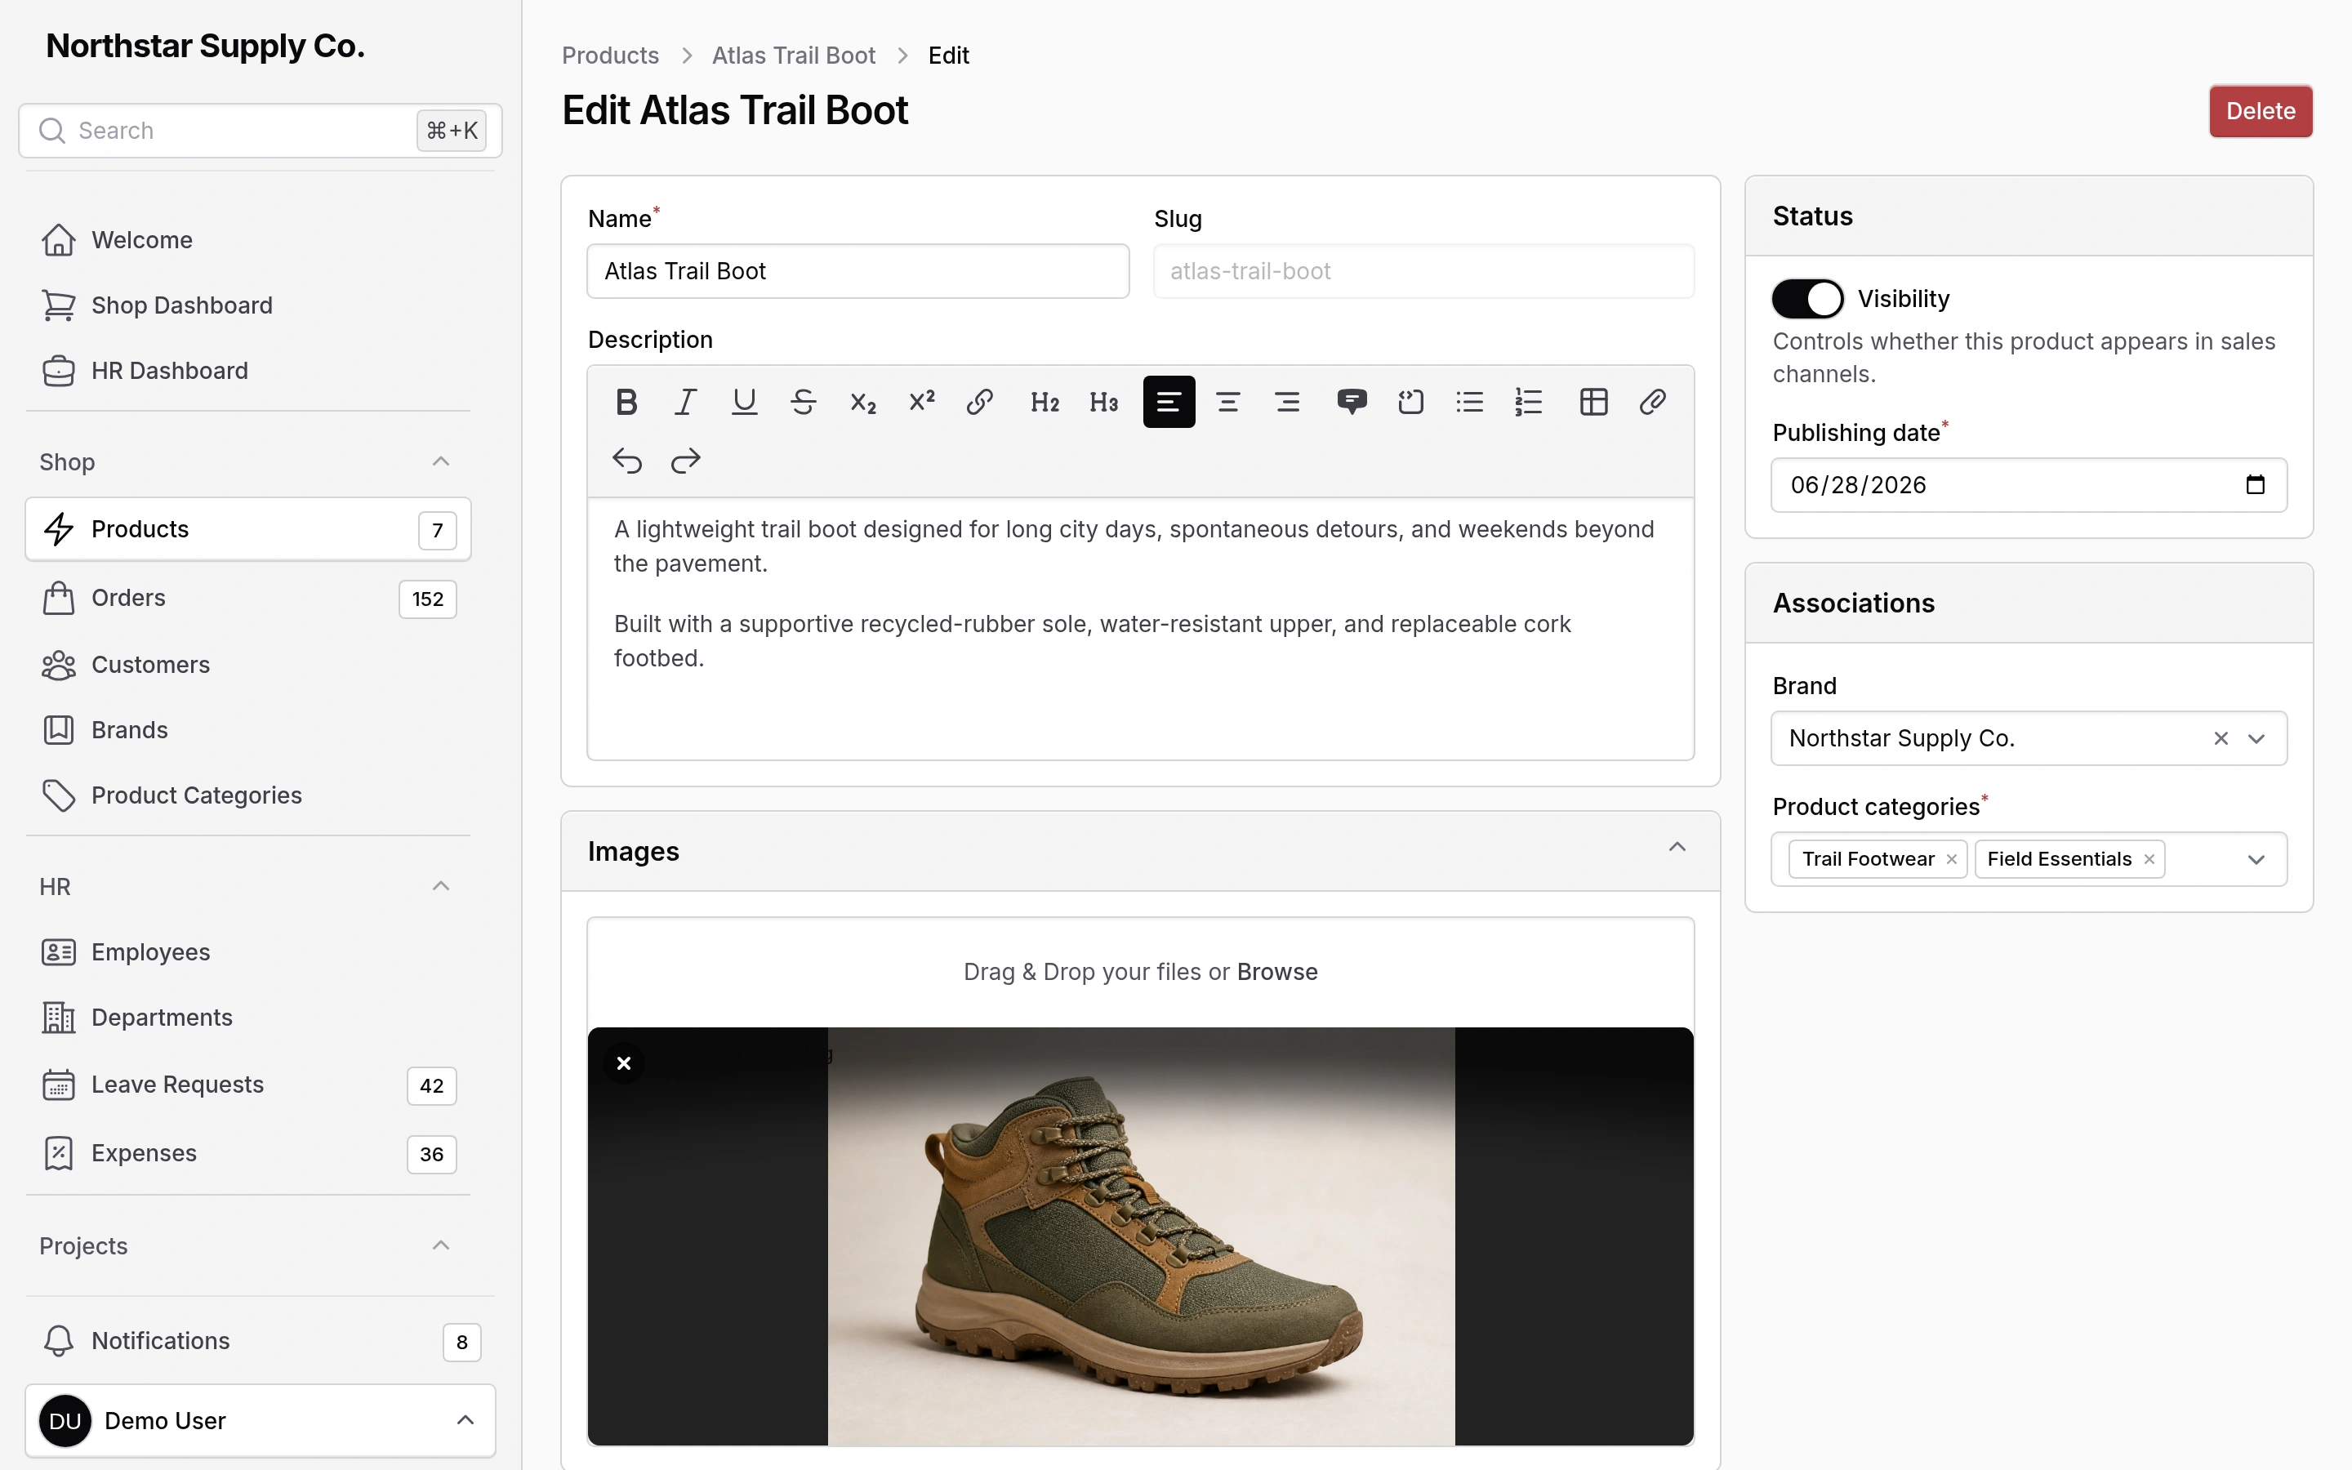Delete the Atlas Trail Boot product
The height and width of the screenshot is (1470, 2352).
click(2261, 111)
